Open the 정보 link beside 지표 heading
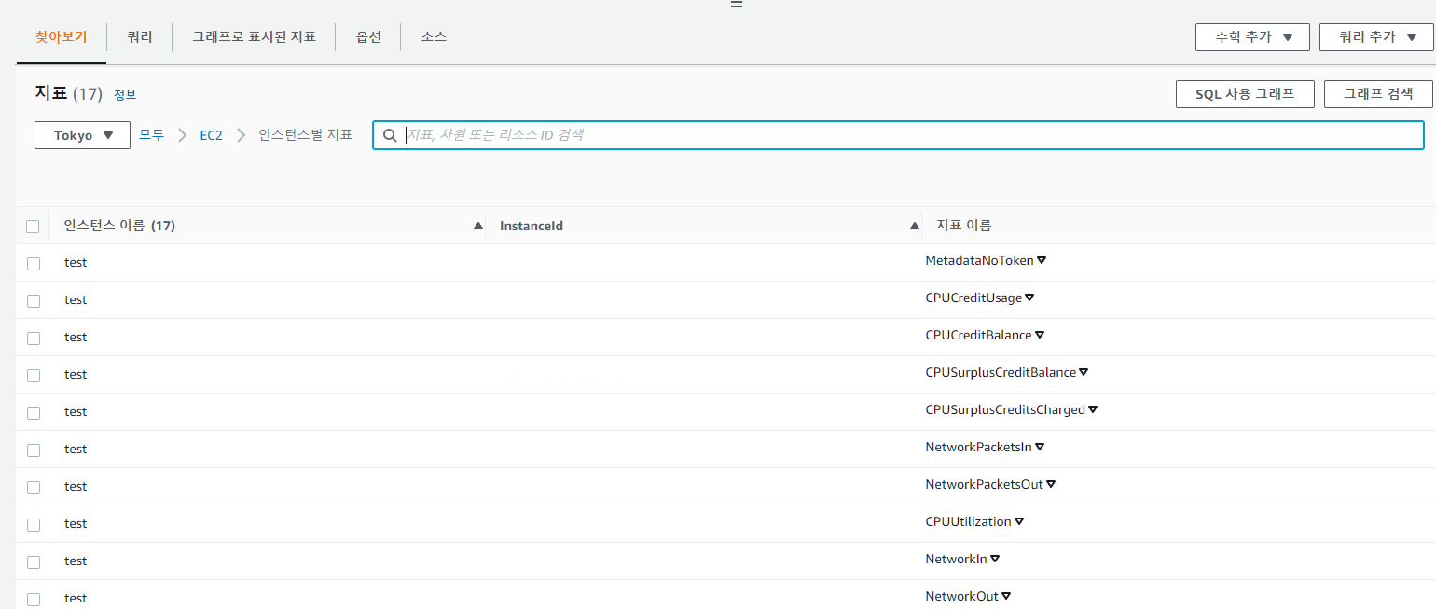This screenshot has height=609, width=1436. coord(126,93)
